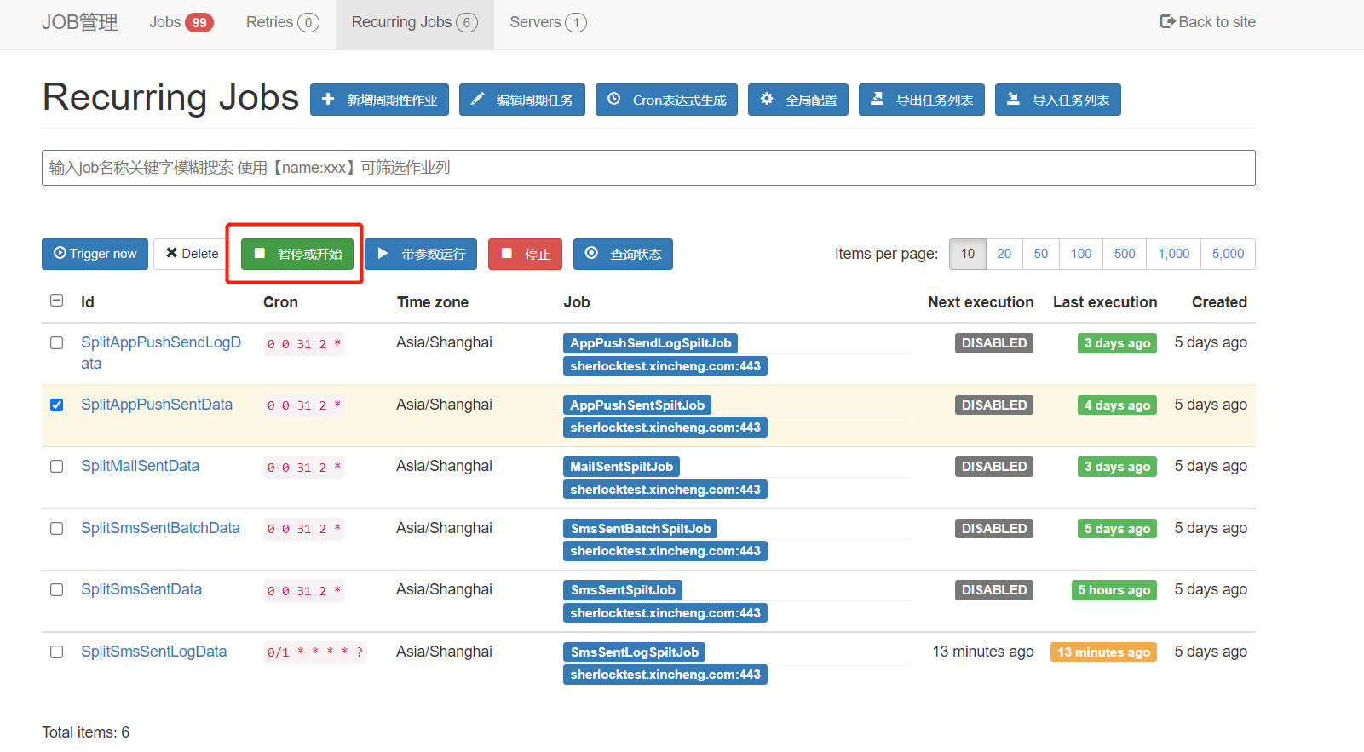
Task: Click the green pause or start button
Action: (x=296, y=254)
